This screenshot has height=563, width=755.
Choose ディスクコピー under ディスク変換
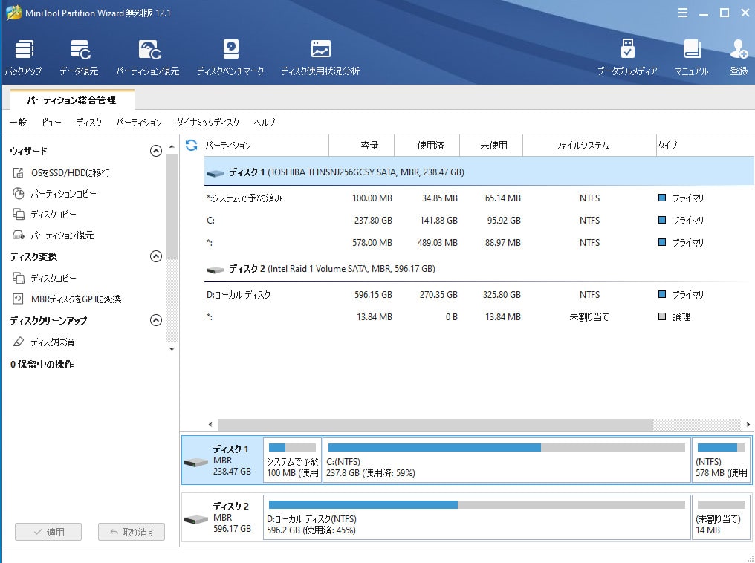45,278
